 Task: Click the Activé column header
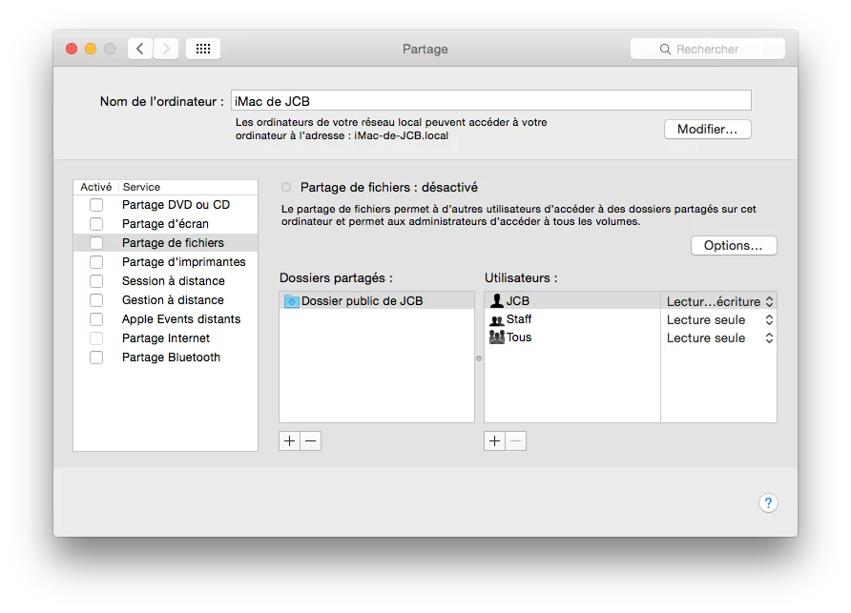tap(96, 187)
